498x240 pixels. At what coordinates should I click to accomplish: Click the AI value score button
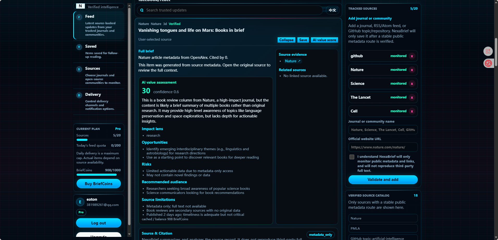coord(324,40)
